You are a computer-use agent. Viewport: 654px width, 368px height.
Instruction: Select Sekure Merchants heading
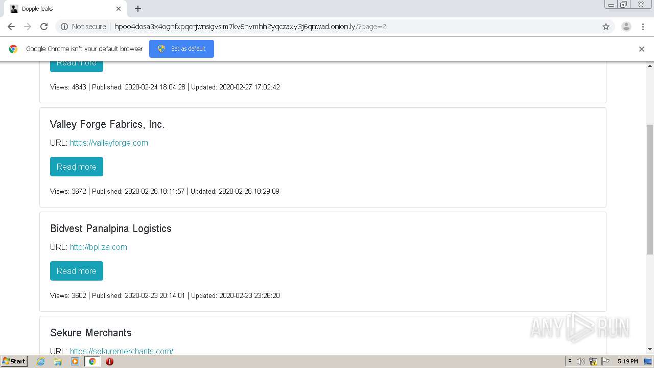pyautogui.click(x=91, y=333)
